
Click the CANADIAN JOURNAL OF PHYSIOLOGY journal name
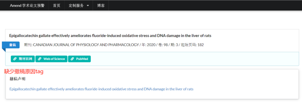86,45
